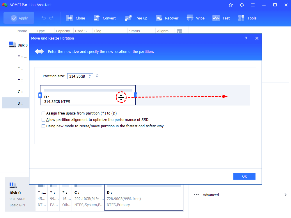Viewport: 291px width, 218px height.
Task: Decrease partition size with down spinner
Action: 90,77
